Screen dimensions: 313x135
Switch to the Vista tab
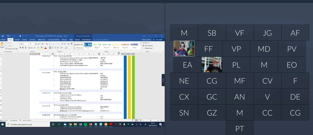(x=71, y=40)
